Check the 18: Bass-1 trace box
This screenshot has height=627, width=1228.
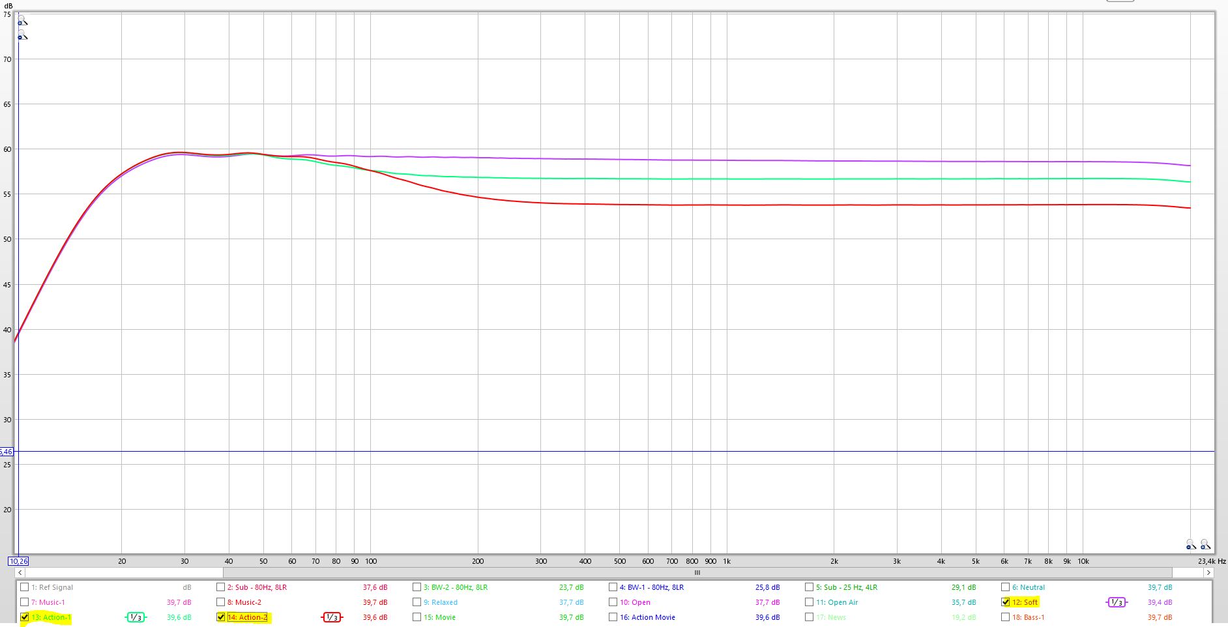tap(1006, 617)
